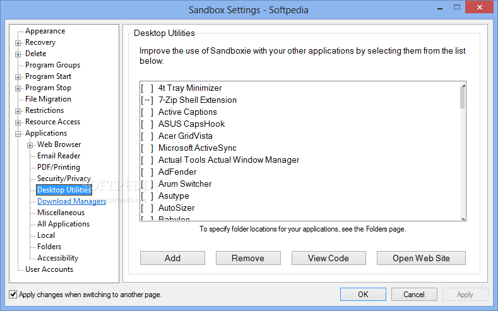The width and height of the screenshot is (498, 311).
Task: Click the grayed Apply button
Action: click(465, 295)
